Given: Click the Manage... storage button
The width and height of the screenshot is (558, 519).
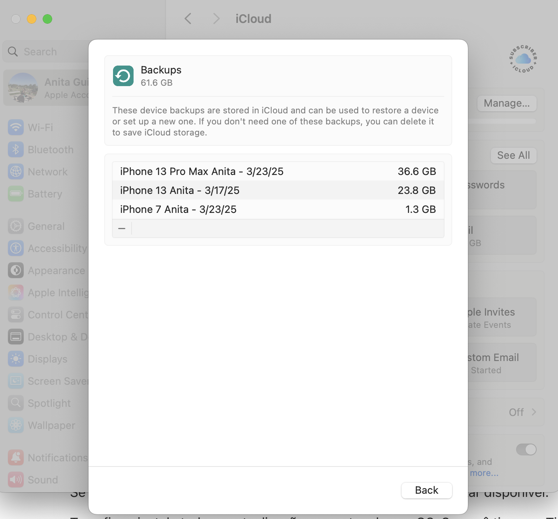Looking at the screenshot, I should point(507,103).
